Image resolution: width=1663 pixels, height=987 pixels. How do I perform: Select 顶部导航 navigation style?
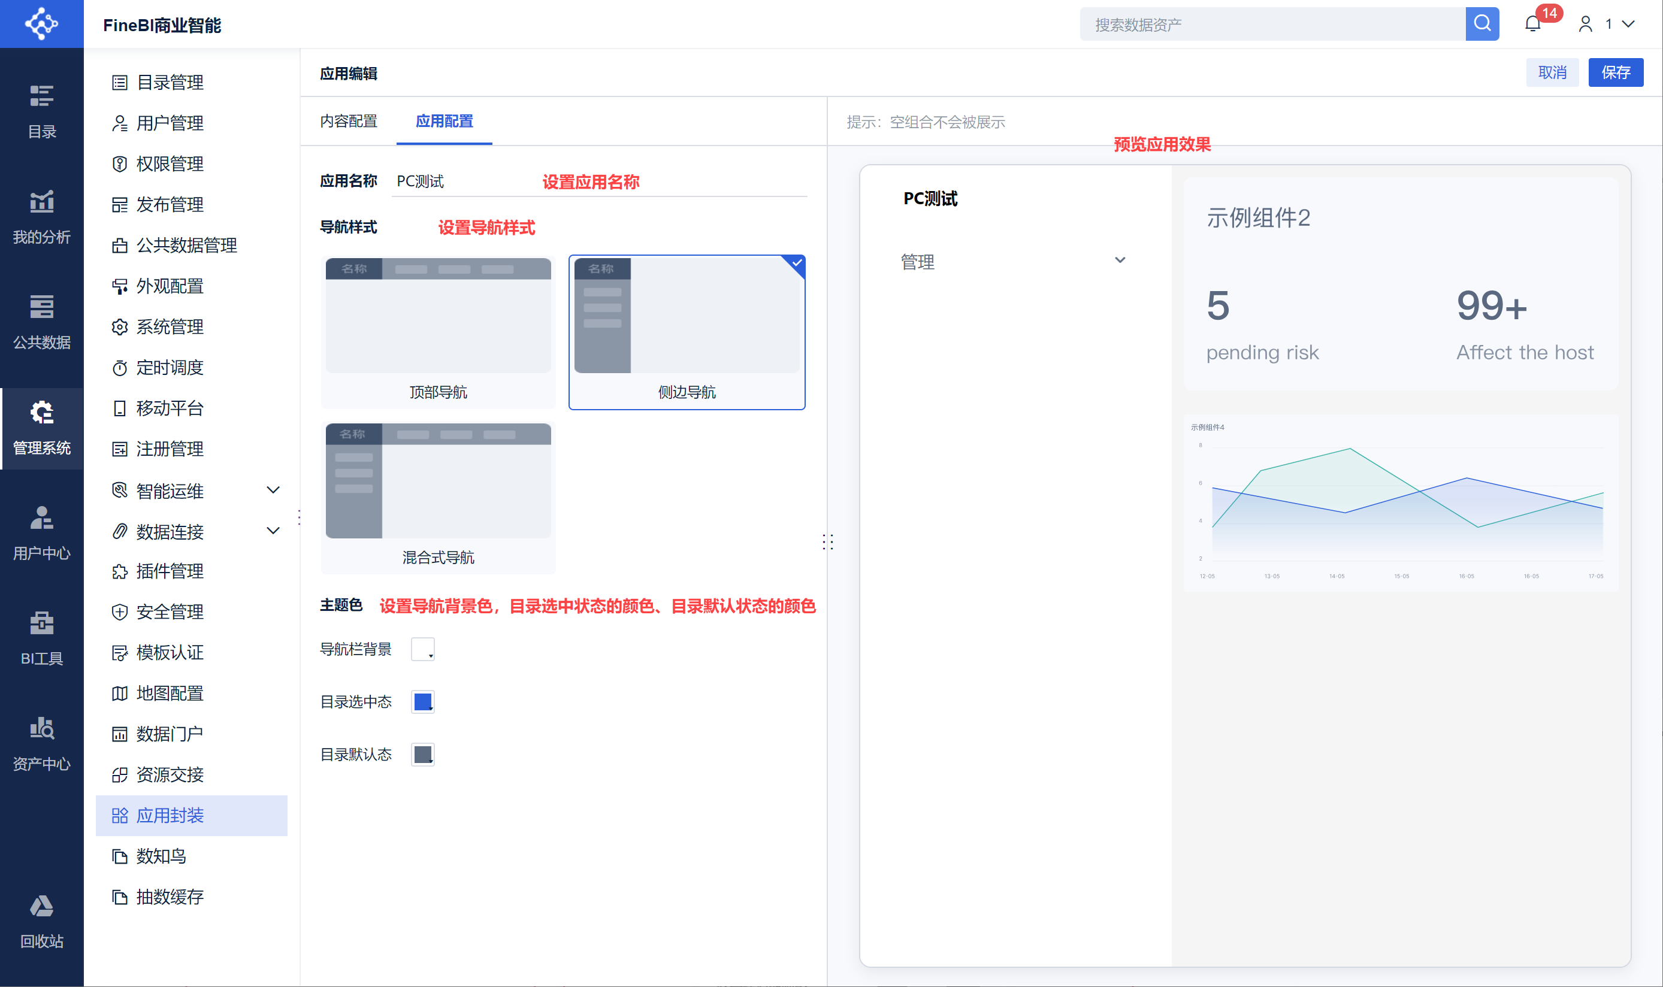point(438,331)
